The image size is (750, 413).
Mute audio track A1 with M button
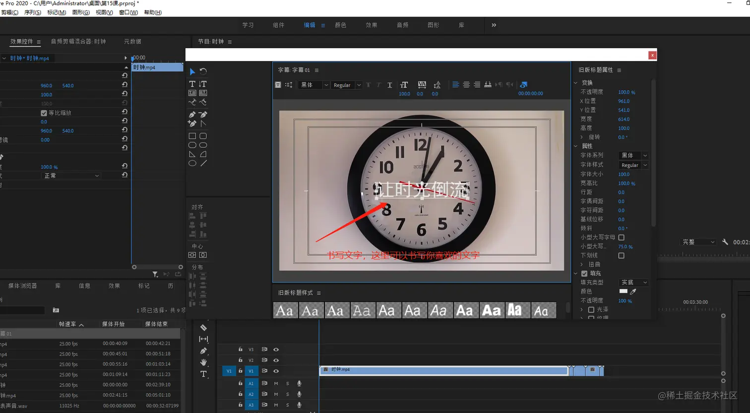click(276, 383)
